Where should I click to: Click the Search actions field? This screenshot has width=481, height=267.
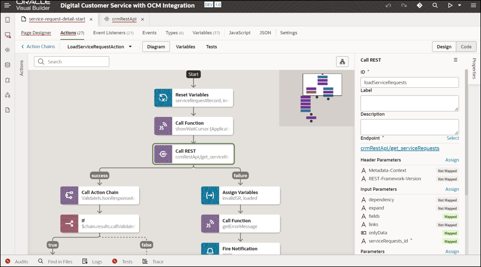(x=71, y=62)
